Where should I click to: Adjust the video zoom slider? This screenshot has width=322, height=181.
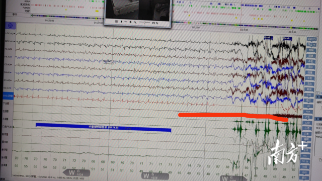tap(144, 22)
